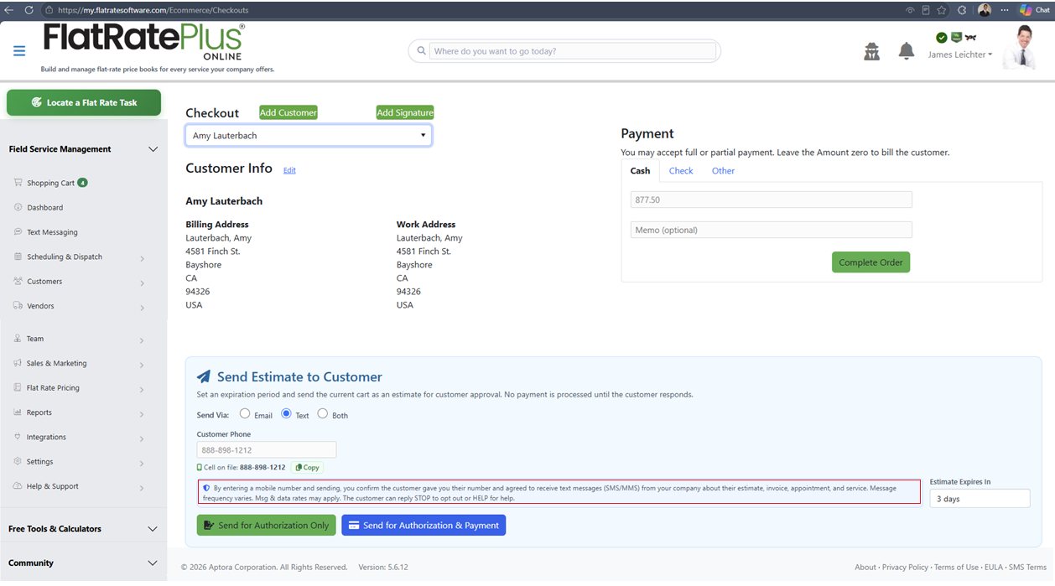Open Dashboard menu item
This screenshot has width=1055, height=586.
(44, 207)
